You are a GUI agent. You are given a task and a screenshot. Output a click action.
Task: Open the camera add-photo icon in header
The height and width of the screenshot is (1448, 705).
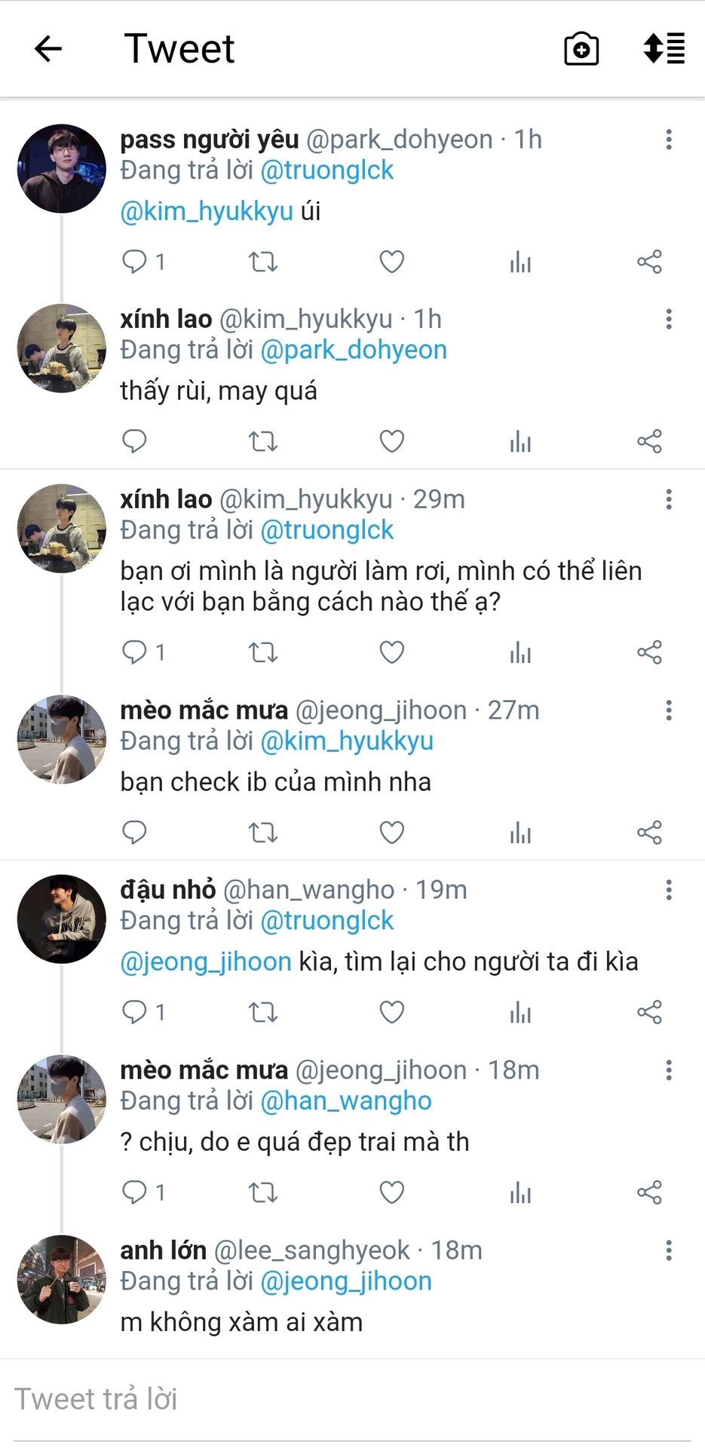[581, 49]
